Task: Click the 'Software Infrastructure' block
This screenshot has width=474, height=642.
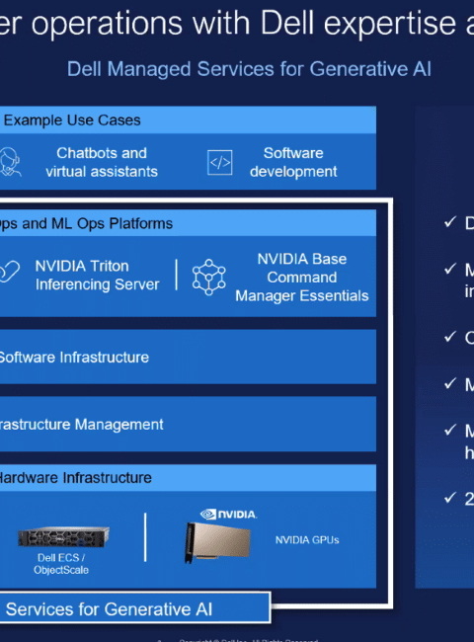Action: (x=188, y=357)
